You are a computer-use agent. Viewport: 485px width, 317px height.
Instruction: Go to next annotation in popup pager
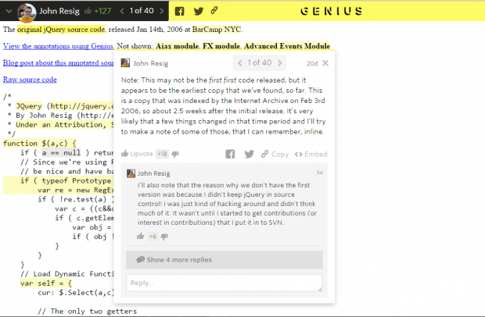280,63
